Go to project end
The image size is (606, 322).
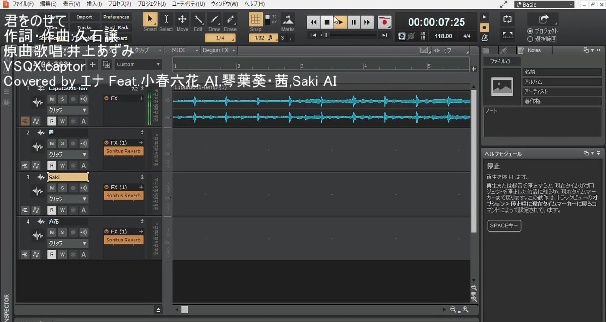[384, 35]
